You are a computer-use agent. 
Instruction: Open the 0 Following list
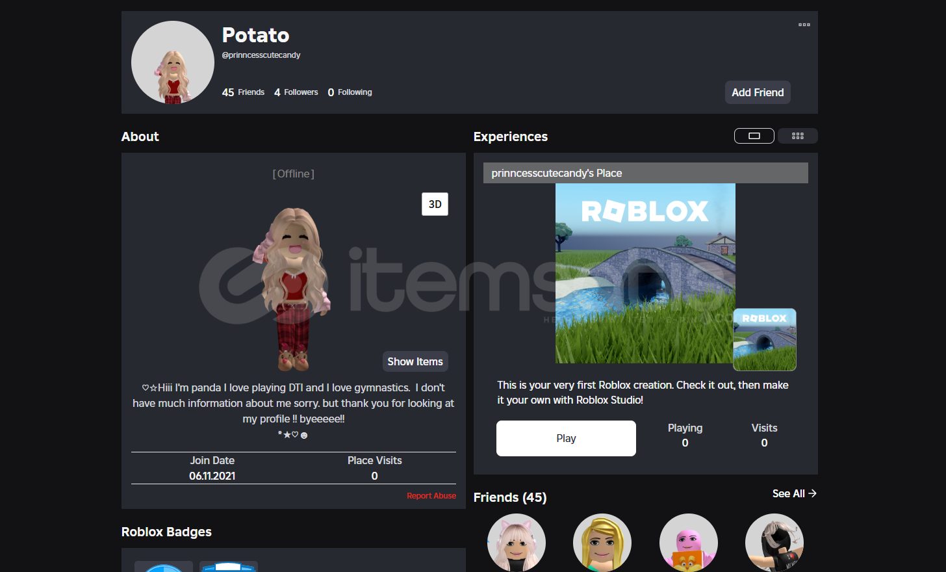(350, 92)
